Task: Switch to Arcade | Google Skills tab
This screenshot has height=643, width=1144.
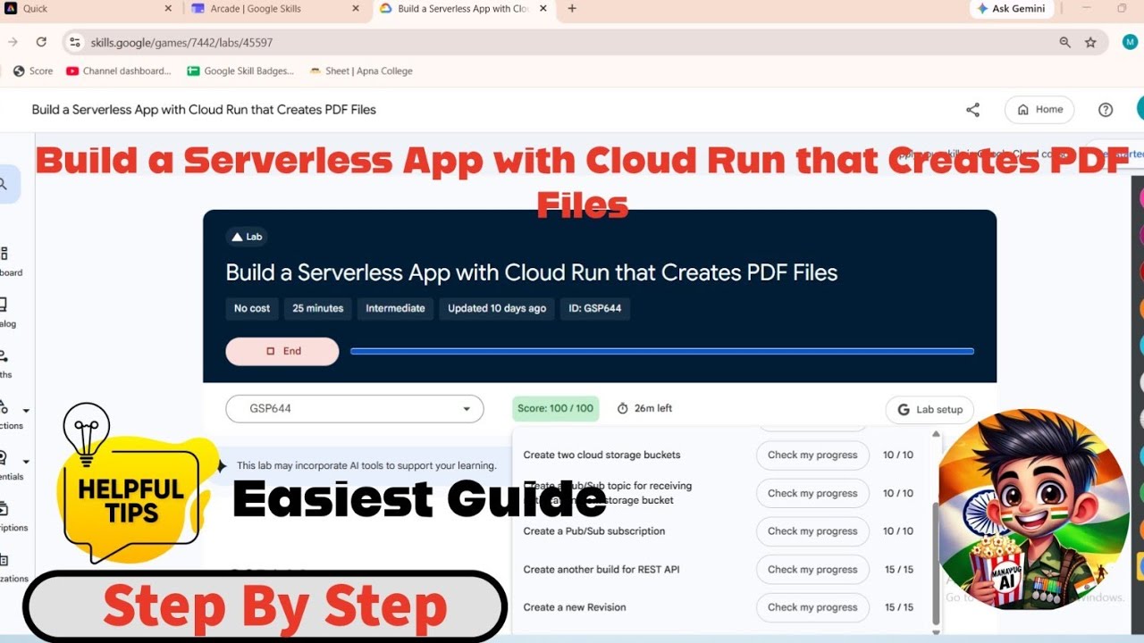Action: 275,9
